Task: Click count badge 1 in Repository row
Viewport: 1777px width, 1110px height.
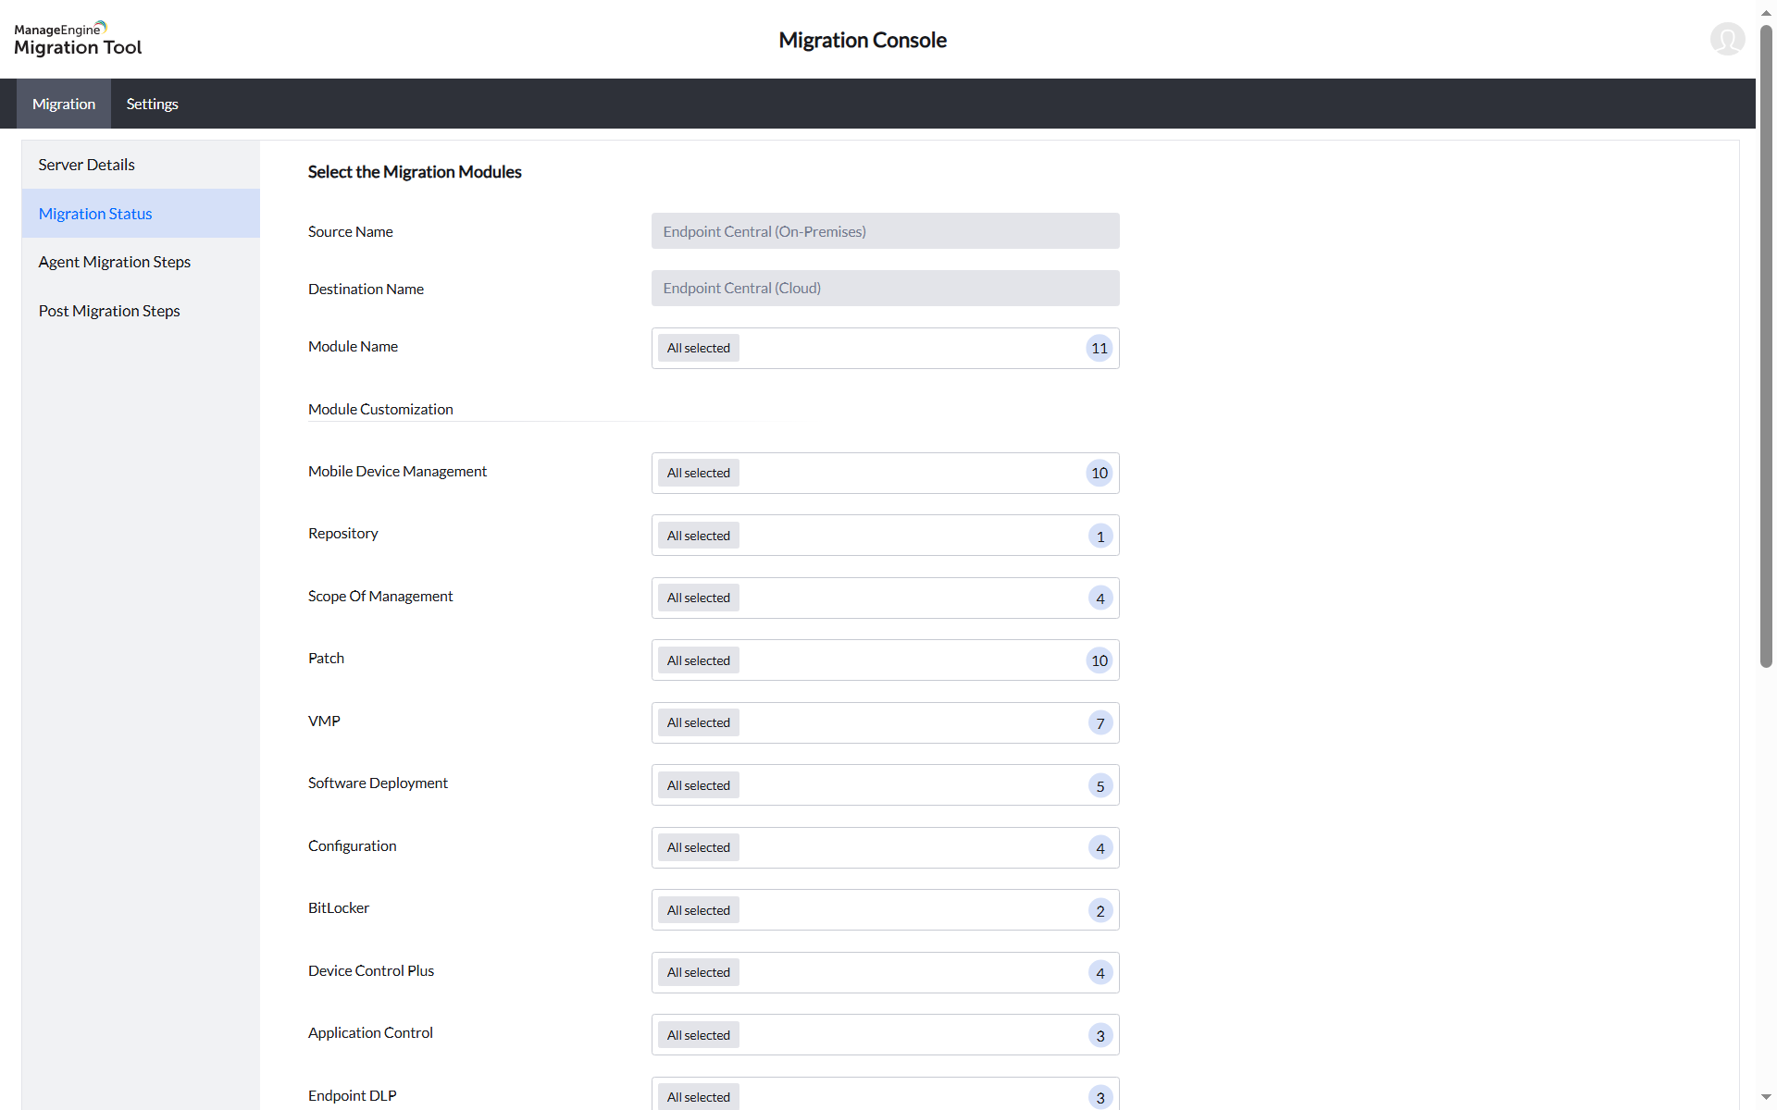Action: click(x=1100, y=536)
